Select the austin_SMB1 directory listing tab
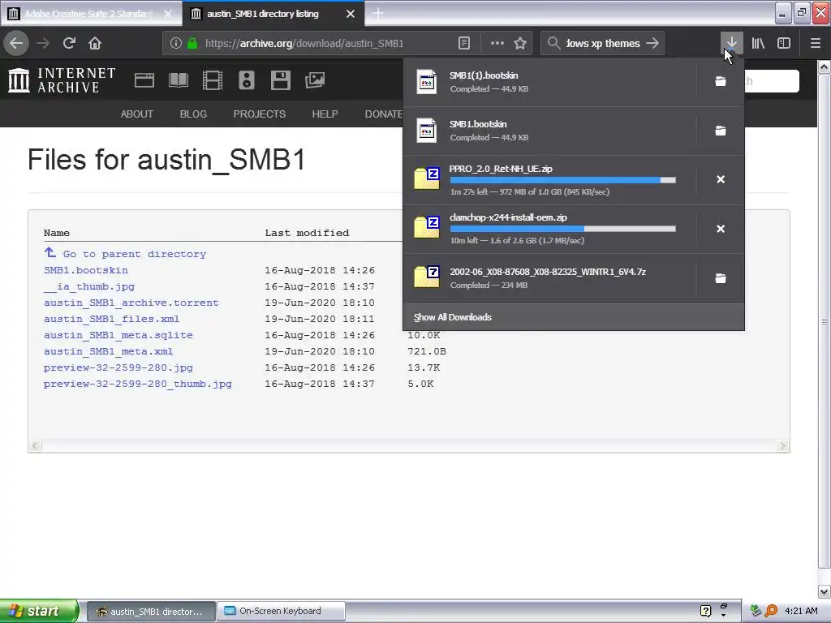Image resolution: width=831 pixels, height=623 pixels. point(273,14)
